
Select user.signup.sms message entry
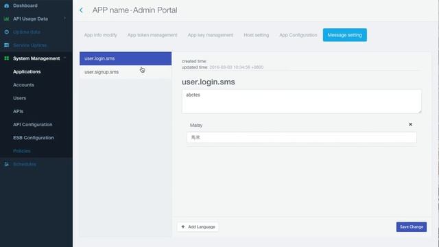[x=126, y=72]
